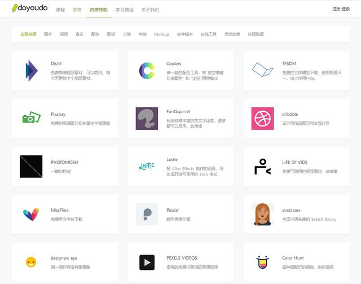Viewport: 361px width, 284px height.
Task: Click avataaars description mentioning Sketch library
Action: pyautogui.click(x=309, y=219)
